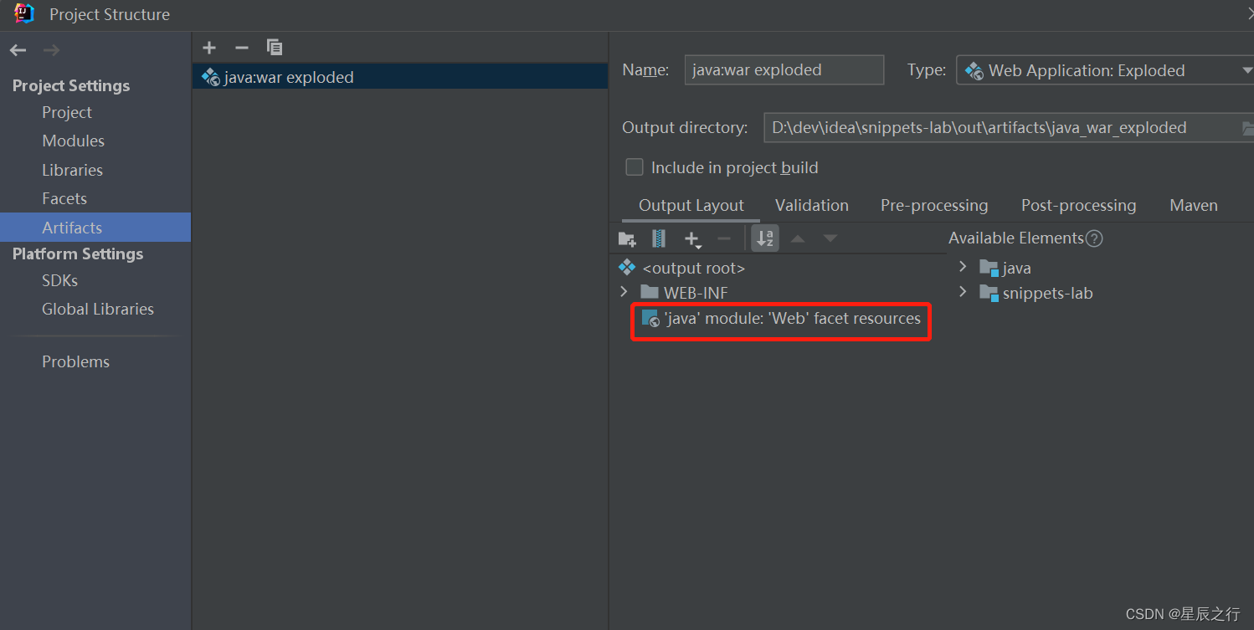Open Facets settings page
The image size is (1254, 630).
click(x=64, y=198)
